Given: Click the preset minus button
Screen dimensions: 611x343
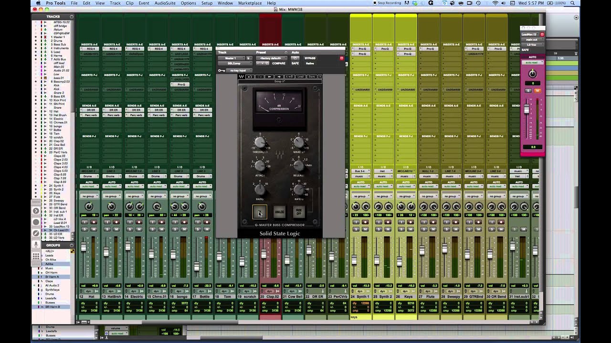Looking at the screenshot, I should (x=258, y=63).
